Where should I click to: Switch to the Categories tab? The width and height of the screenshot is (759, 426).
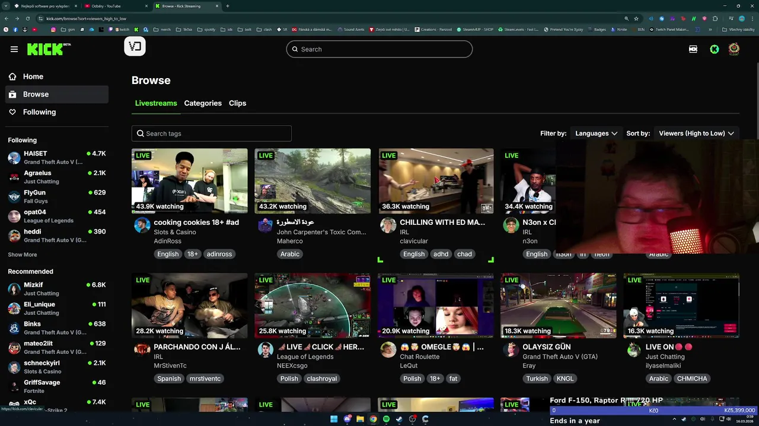click(x=203, y=103)
